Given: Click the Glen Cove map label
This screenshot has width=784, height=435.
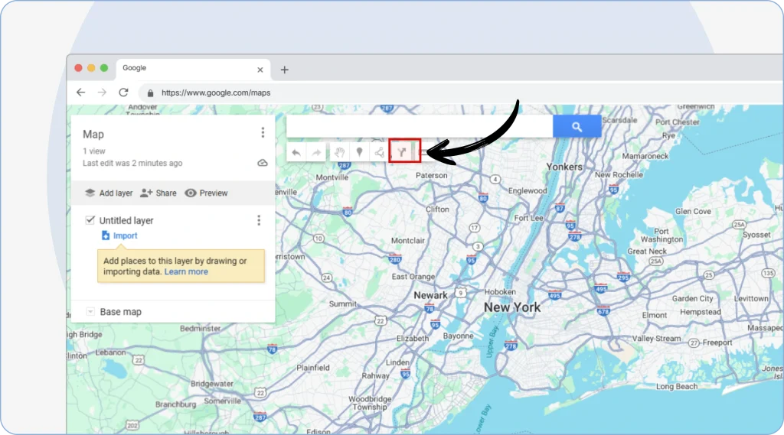Looking at the screenshot, I should pos(693,211).
